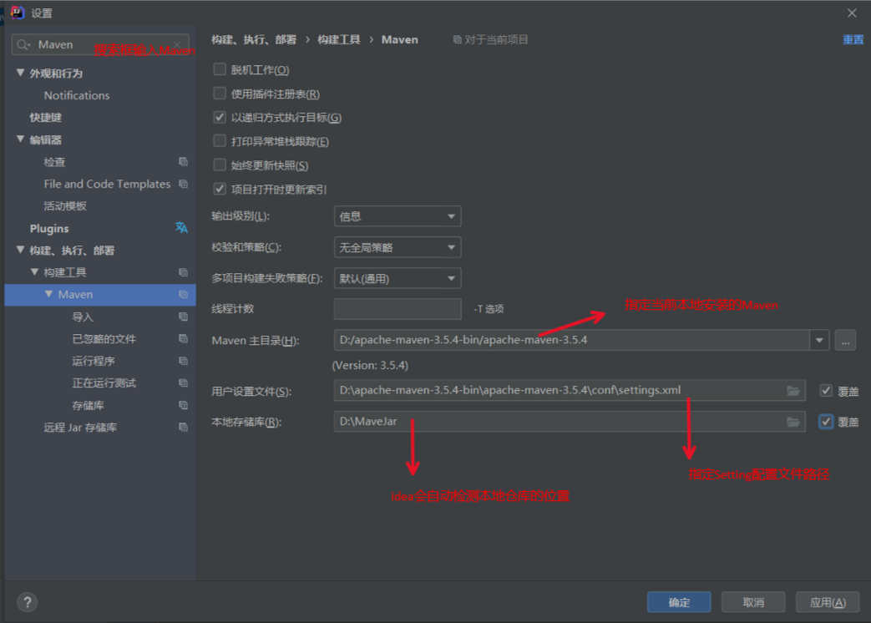Select 正在运行测试 under Maven
The image size is (871, 623).
tap(104, 382)
